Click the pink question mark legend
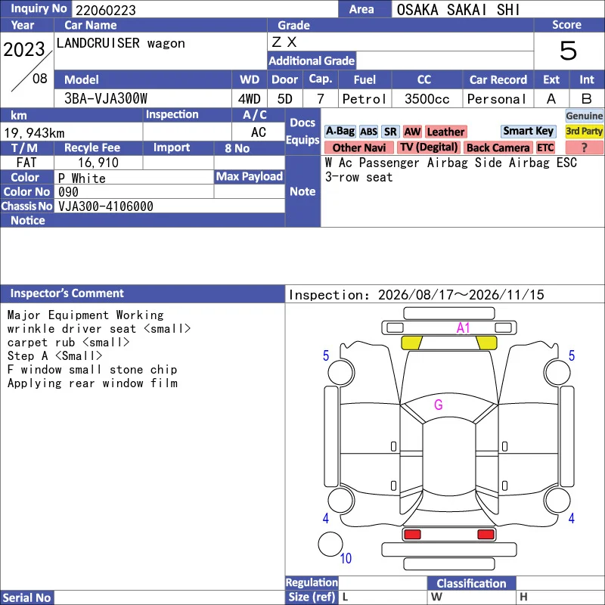 [584, 147]
